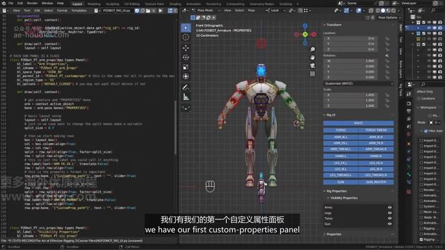Image resolution: width=445 pixels, height=250 pixels.
Task: Open the viewport Pose menu
Action: coord(252,10)
